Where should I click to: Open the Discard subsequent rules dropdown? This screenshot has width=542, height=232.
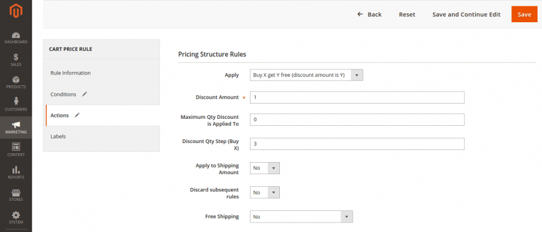[x=265, y=193]
